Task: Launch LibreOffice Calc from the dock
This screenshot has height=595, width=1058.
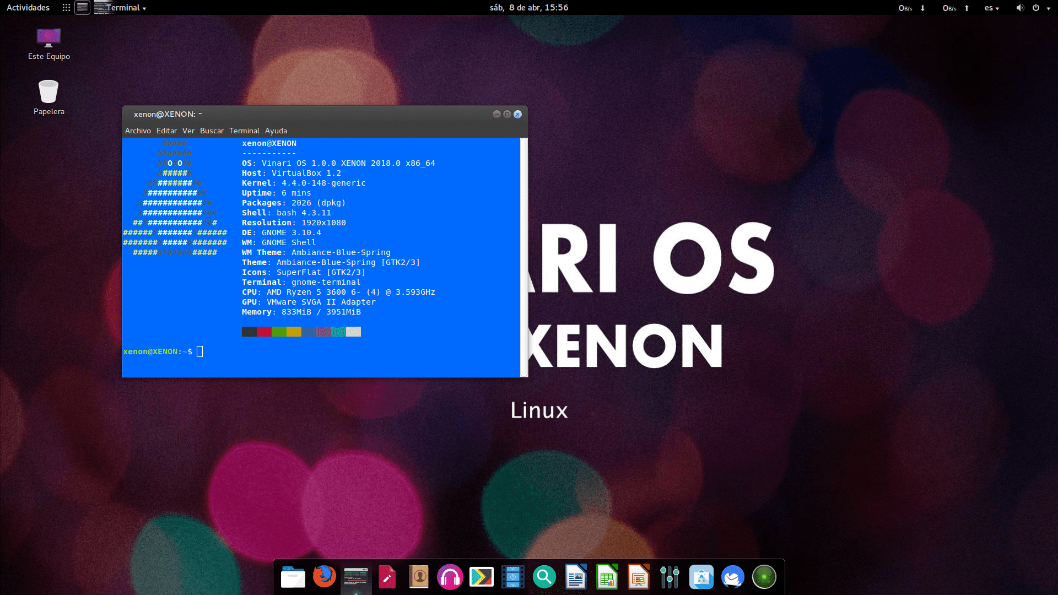Action: [x=607, y=577]
